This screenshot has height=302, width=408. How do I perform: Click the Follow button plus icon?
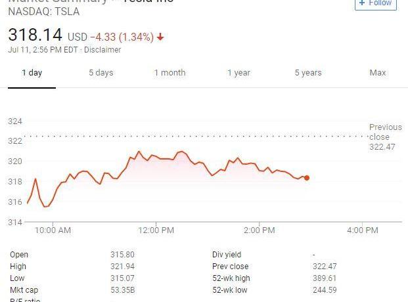click(361, 3)
